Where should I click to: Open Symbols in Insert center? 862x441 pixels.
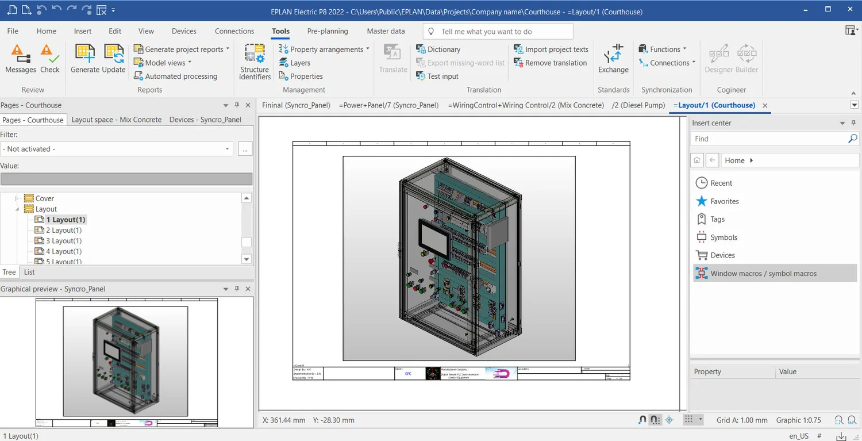(717, 237)
